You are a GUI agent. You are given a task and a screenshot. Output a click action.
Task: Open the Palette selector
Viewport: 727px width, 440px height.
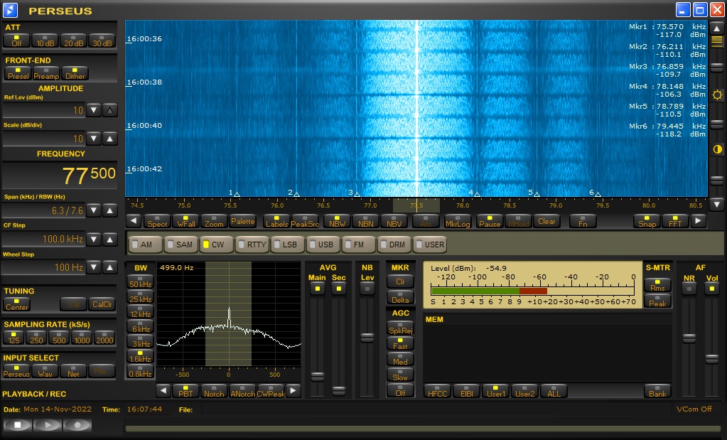[242, 221]
